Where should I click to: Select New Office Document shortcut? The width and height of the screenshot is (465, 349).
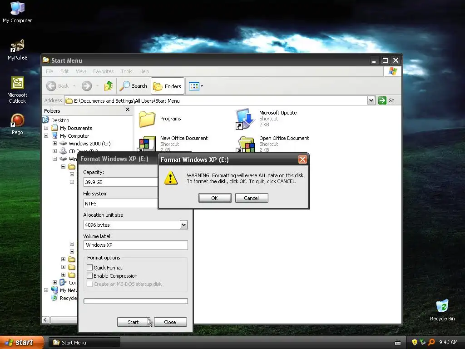click(173, 144)
